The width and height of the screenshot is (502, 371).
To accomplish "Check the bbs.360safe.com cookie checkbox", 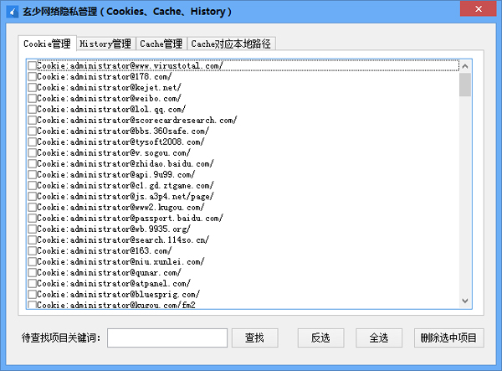I will click(x=32, y=131).
